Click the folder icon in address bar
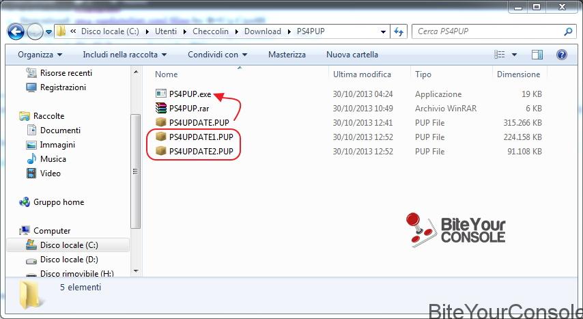The image size is (583, 319). (61, 31)
